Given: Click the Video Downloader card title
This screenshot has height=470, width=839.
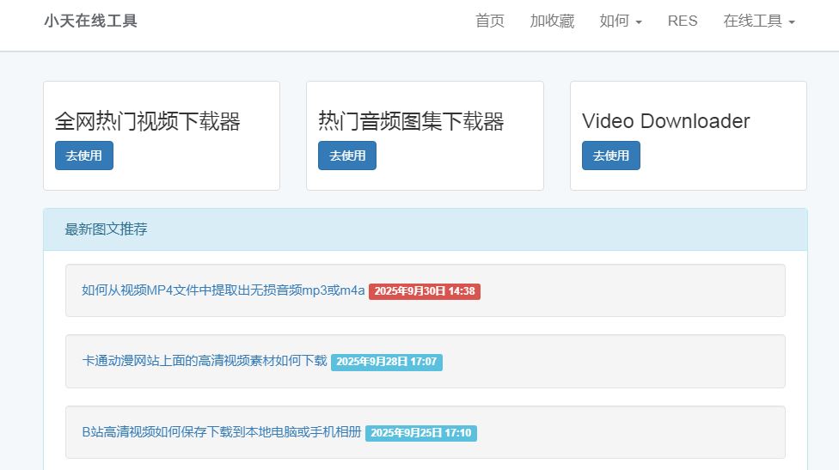Looking at the screenshot, I should coord(665,121).
